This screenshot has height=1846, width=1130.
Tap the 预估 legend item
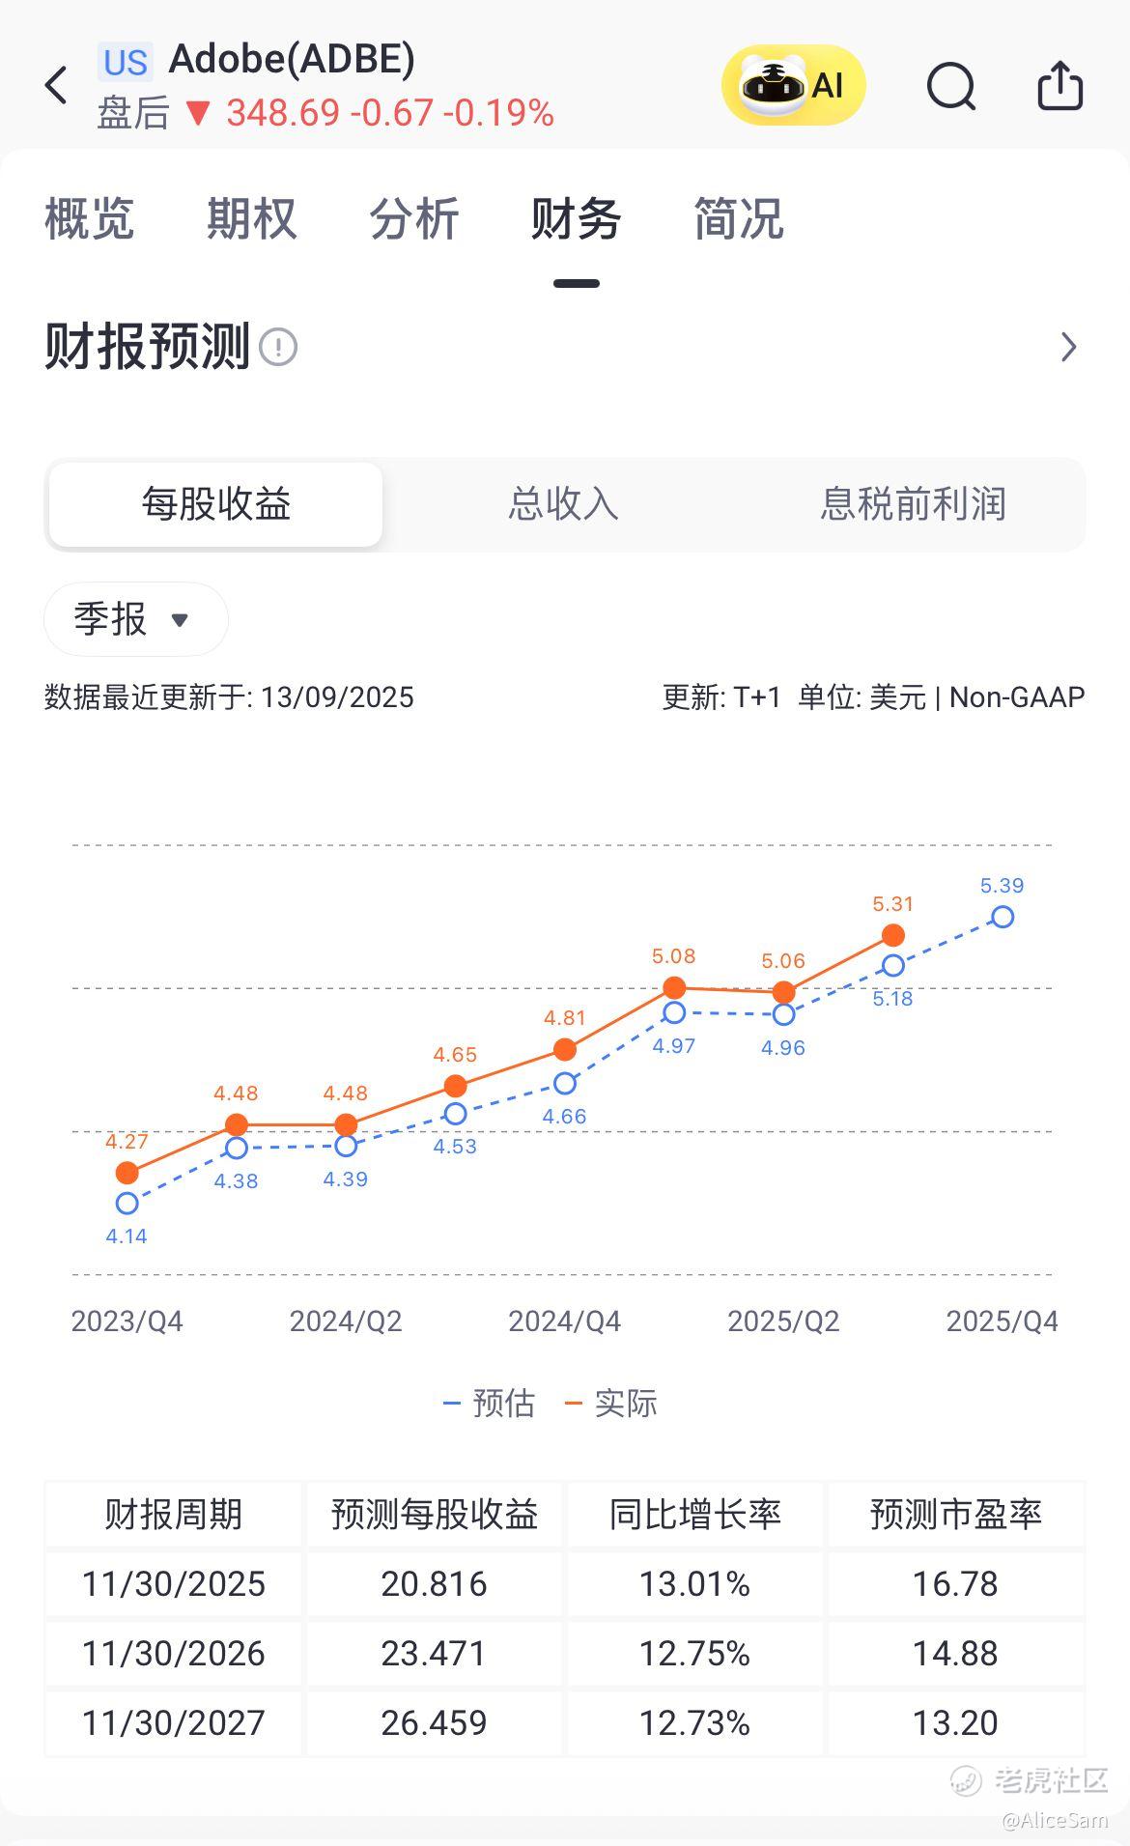[489, 1403]
